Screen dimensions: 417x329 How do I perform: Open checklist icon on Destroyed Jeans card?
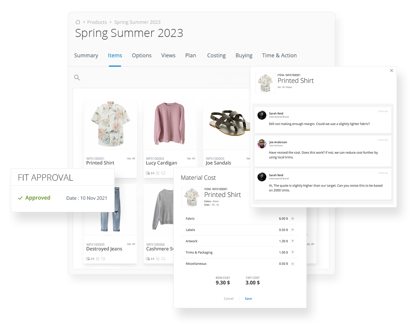coord(87,259)
